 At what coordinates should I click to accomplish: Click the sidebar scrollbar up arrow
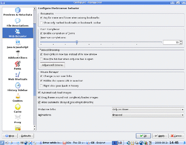pos(35,9)
